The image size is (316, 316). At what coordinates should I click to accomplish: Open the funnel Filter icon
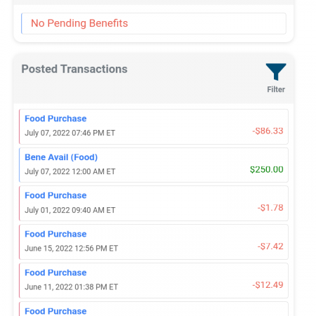(276, 72)
